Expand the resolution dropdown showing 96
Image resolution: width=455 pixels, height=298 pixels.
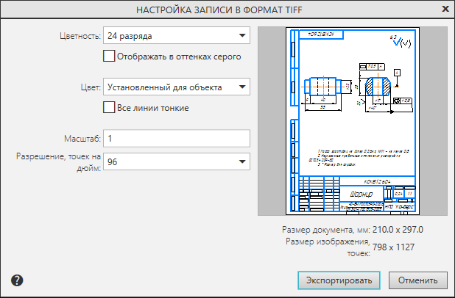coord(241,162)
